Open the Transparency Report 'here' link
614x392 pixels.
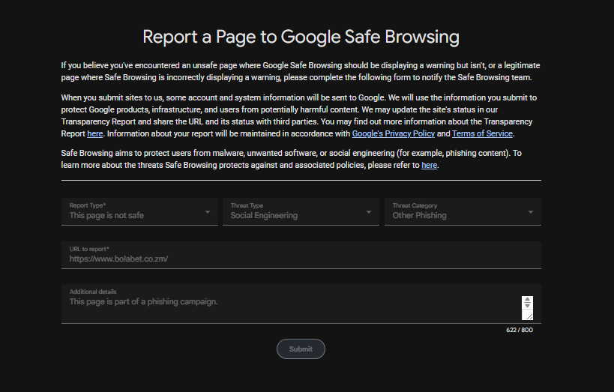(x=94, y=134)
